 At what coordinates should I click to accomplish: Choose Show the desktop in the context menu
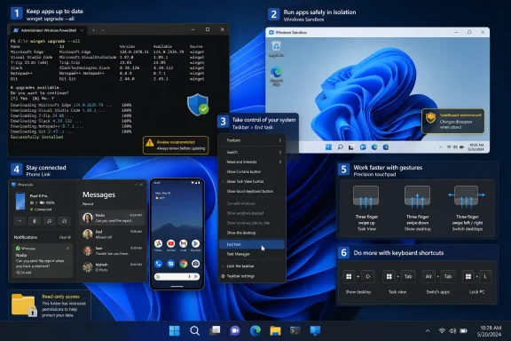point(252,233)
